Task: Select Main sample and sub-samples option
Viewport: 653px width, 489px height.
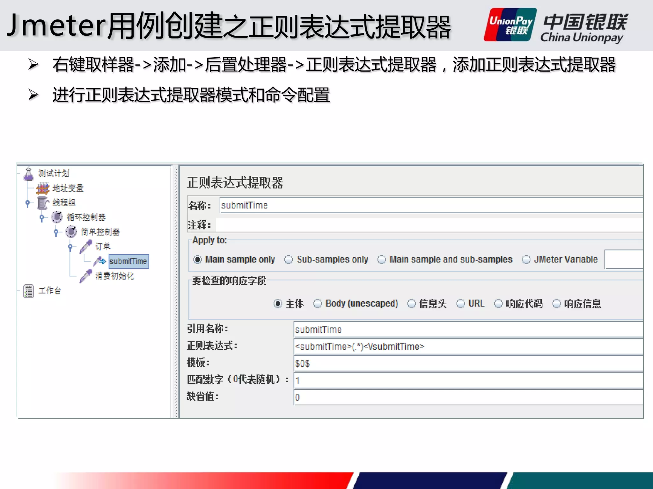Action: [382, 259]
